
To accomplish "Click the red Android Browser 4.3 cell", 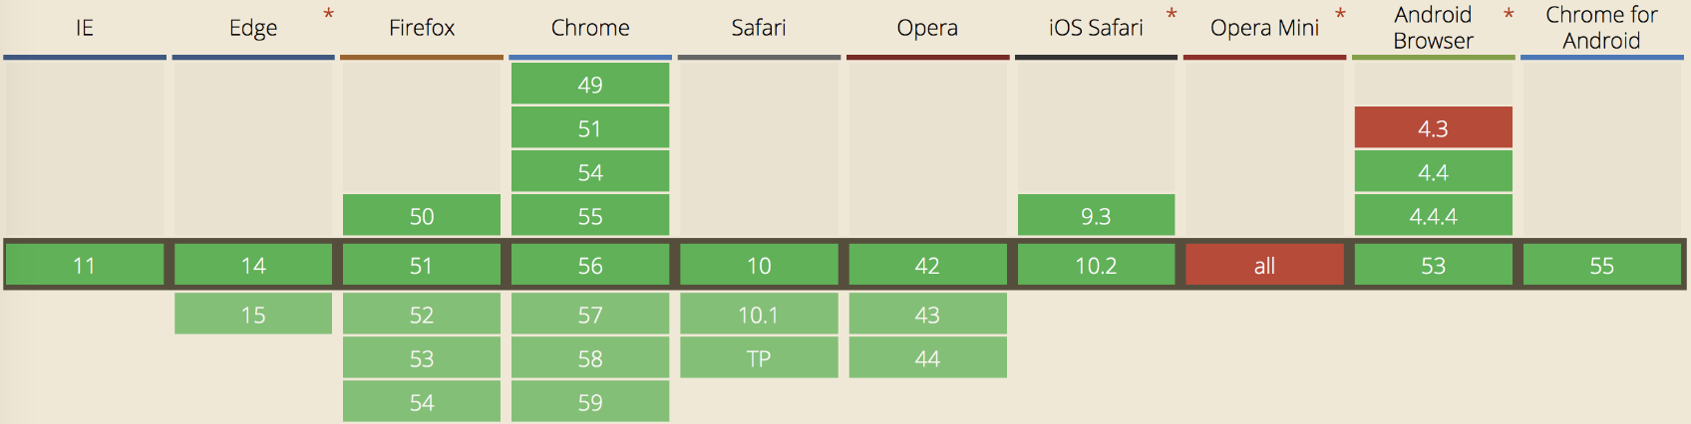I will pos(1433,128).
